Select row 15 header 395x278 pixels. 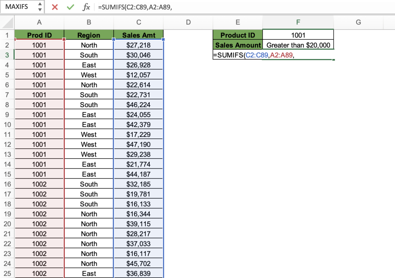click(x=6, y=174)
